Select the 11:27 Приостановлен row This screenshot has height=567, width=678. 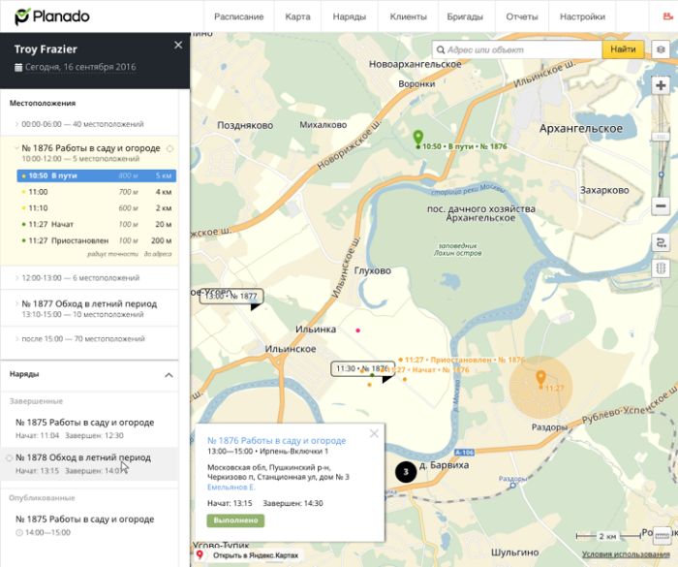click(97, 240)
